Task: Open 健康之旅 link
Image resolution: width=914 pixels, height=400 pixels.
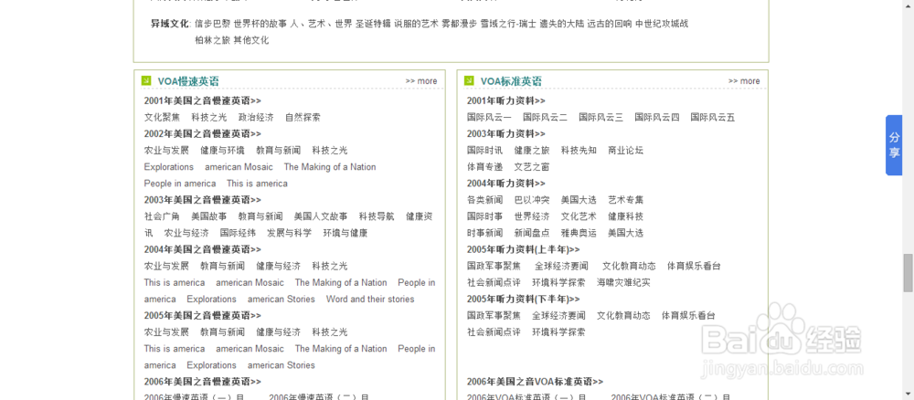Action: [x=532, y=150]
